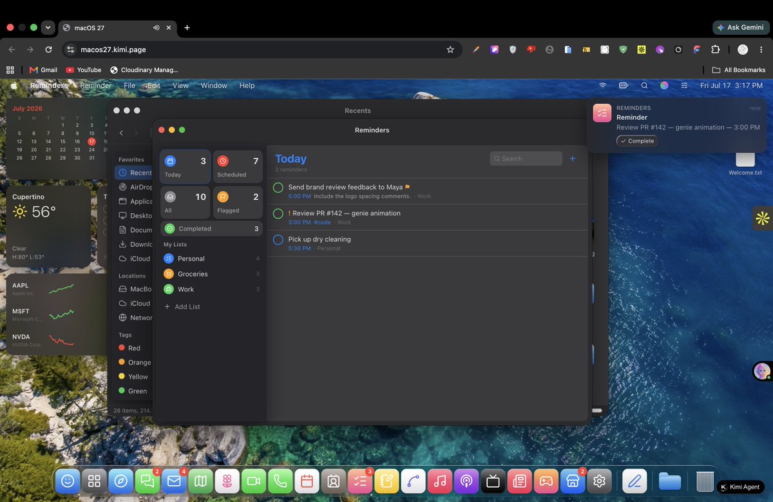Open the Ask Gemini button
Screen dimensions: 773x502
tap(740, 28)
